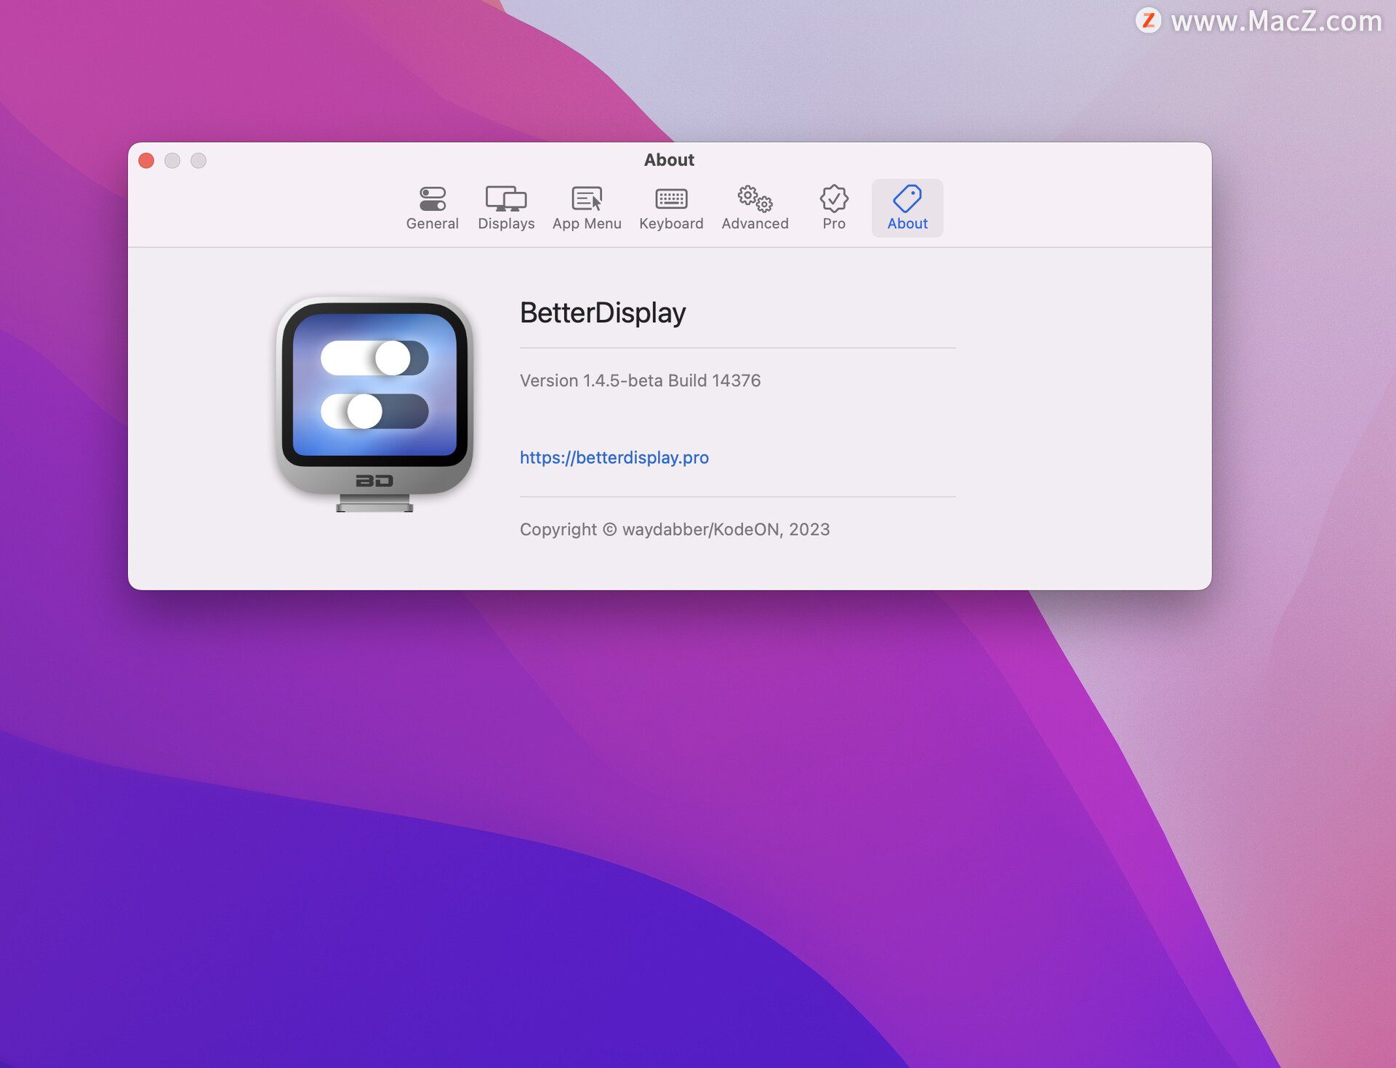Switch to Displays preferences tab
Screen dimensions: 1396x1068
[506, 206]
